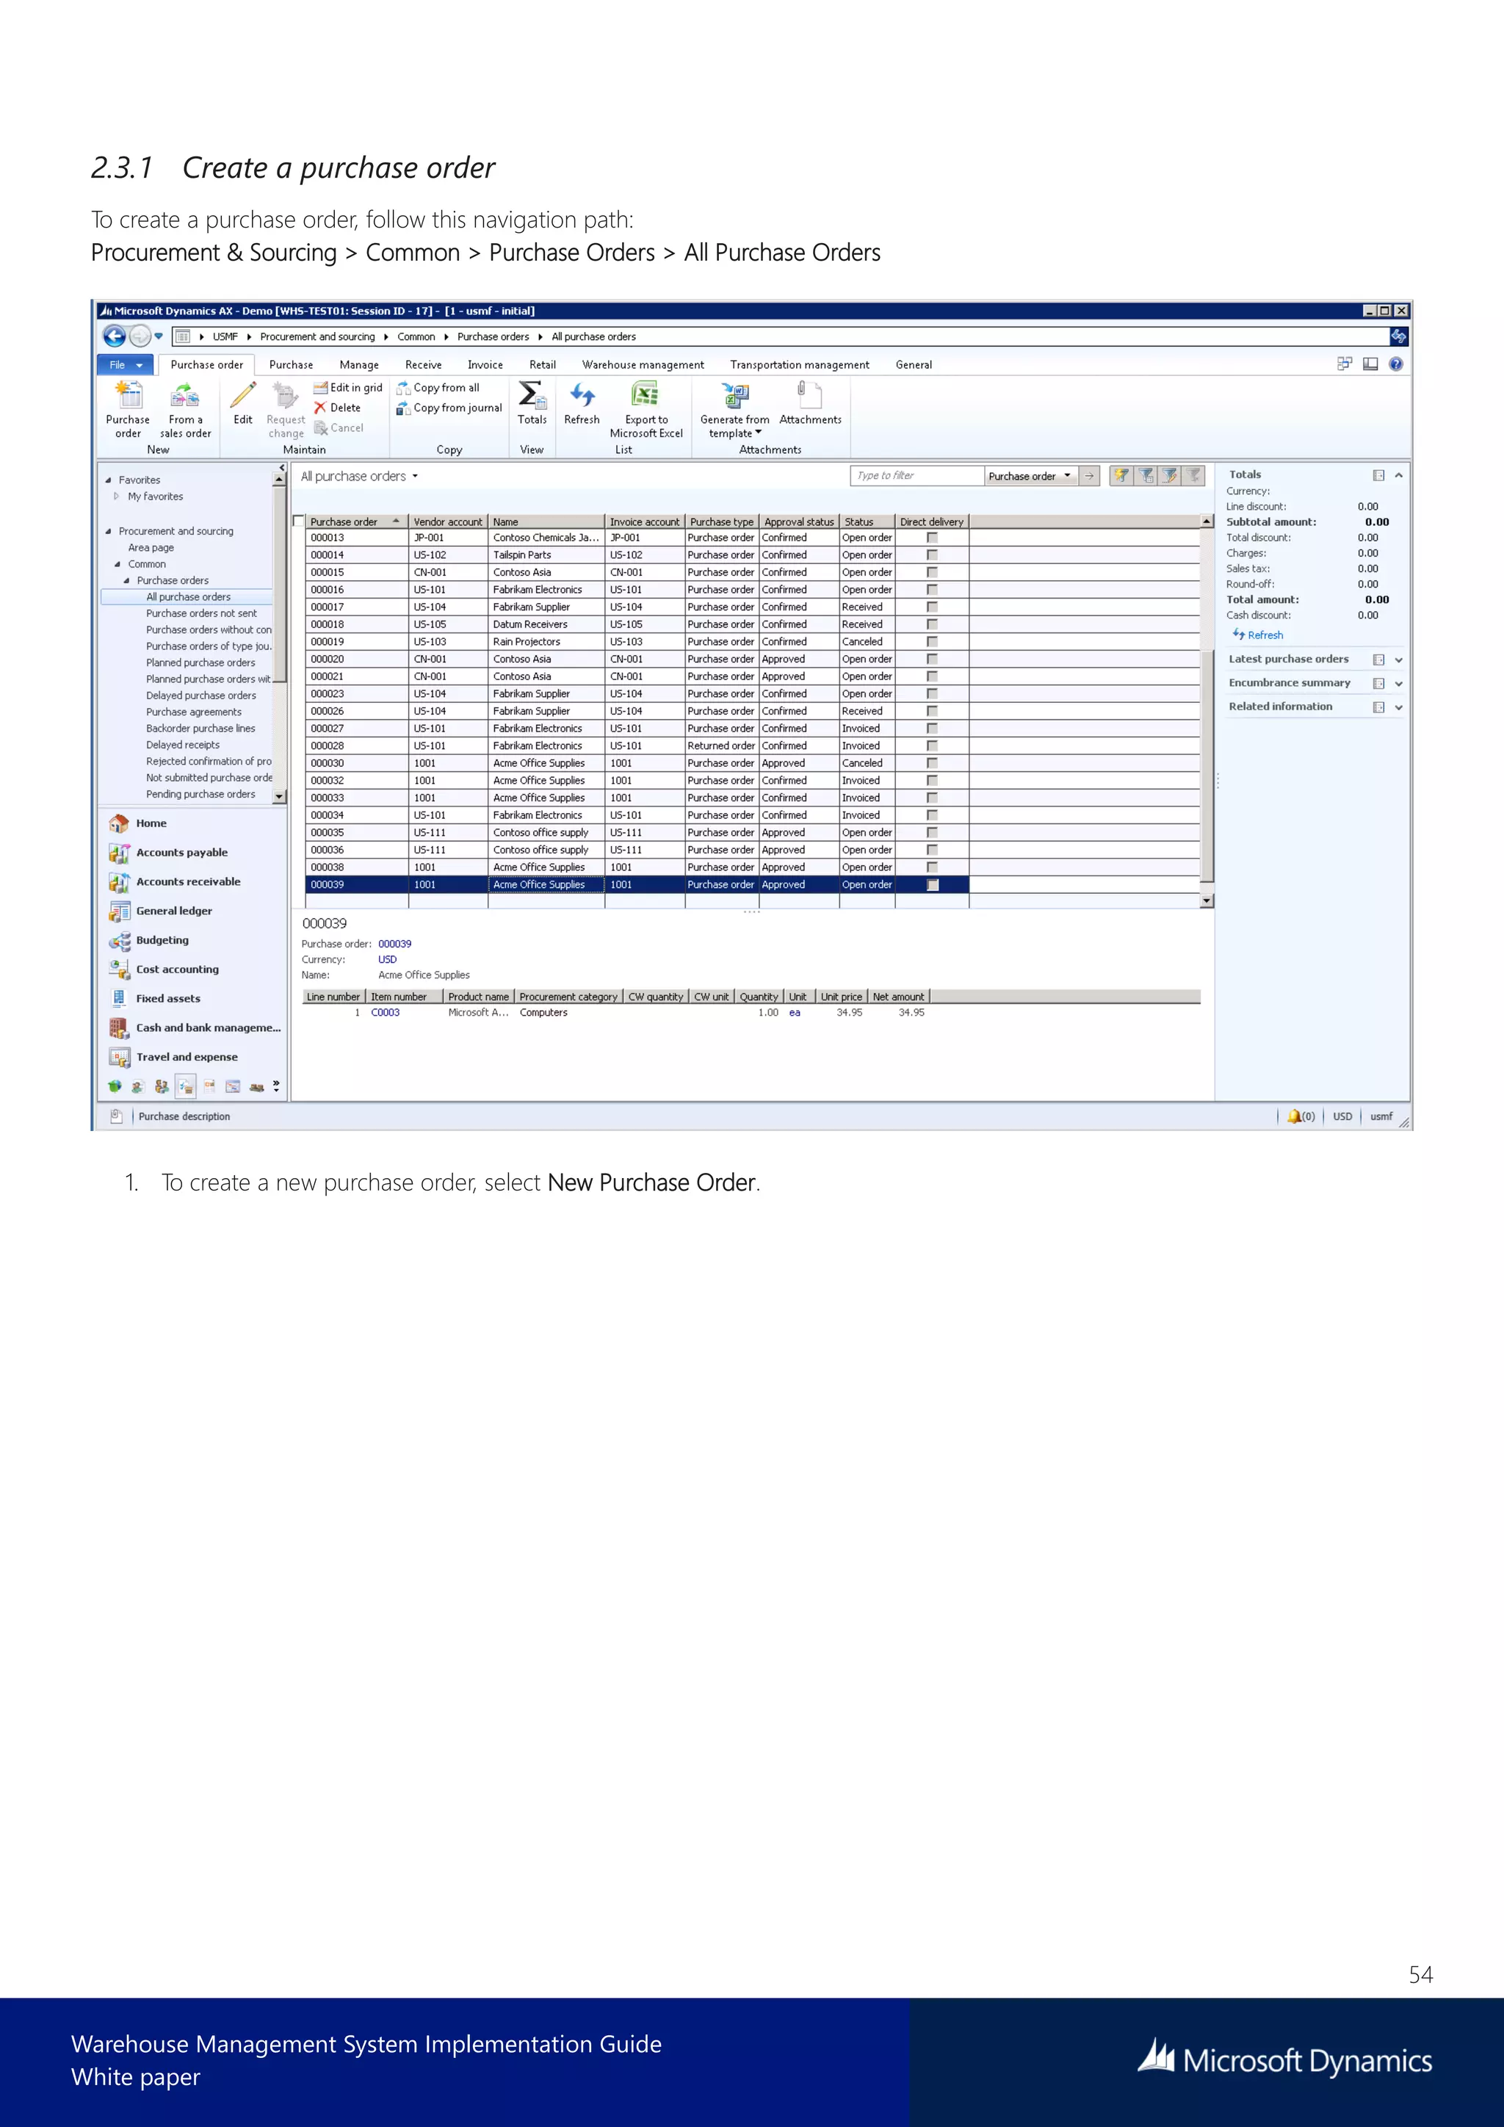Click the grid vertical scrollbar down arrow
Image resolution: width=1504 pixels, height=2127 pixels.
pos(1207,900)
